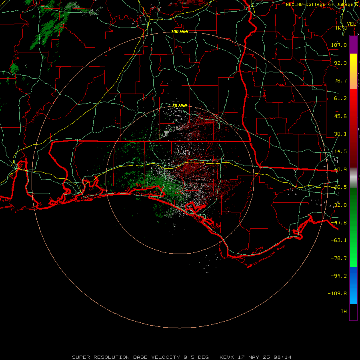Click the purple segment of the color bar
The height and width of the screenshot is (360, 360).
(353, 44)
